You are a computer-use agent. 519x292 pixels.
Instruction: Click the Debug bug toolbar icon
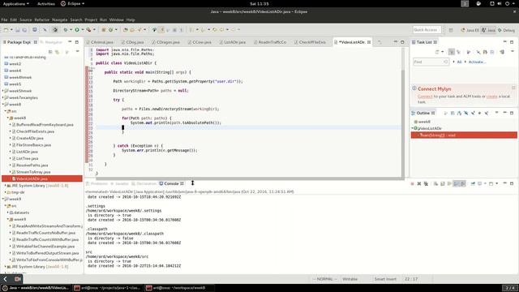click(66, 30)
